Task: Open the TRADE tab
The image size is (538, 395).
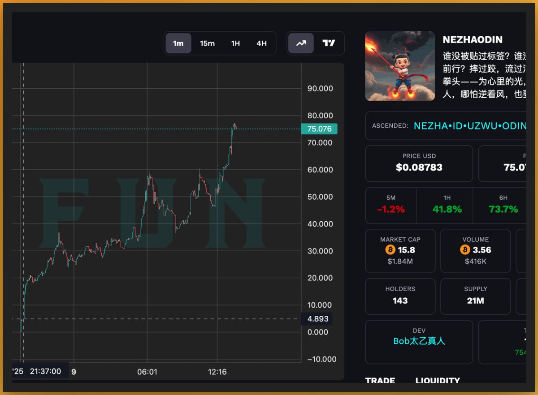Action: tap(380, 380)
